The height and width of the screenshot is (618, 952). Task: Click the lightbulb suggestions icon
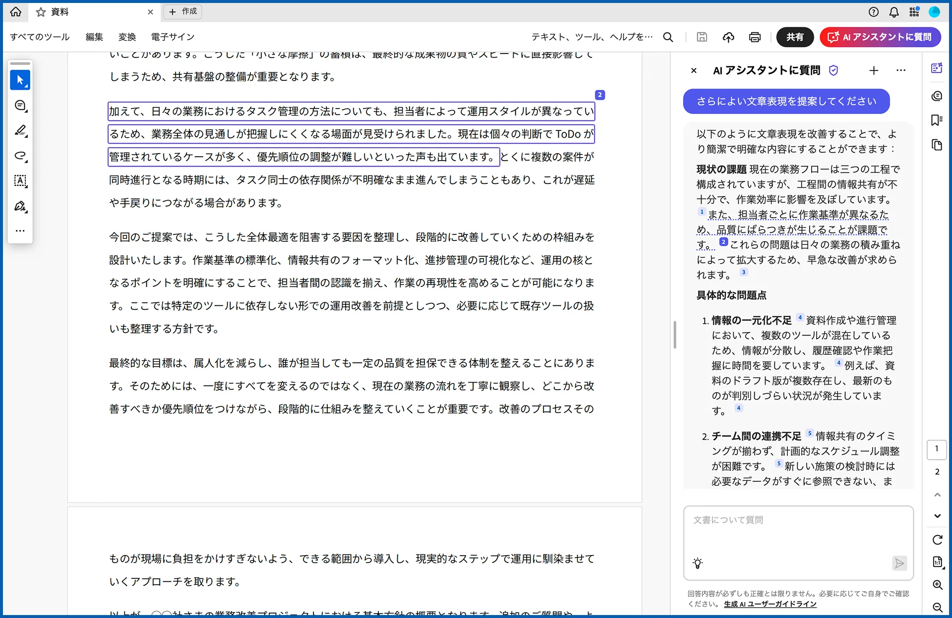(698, 563)
